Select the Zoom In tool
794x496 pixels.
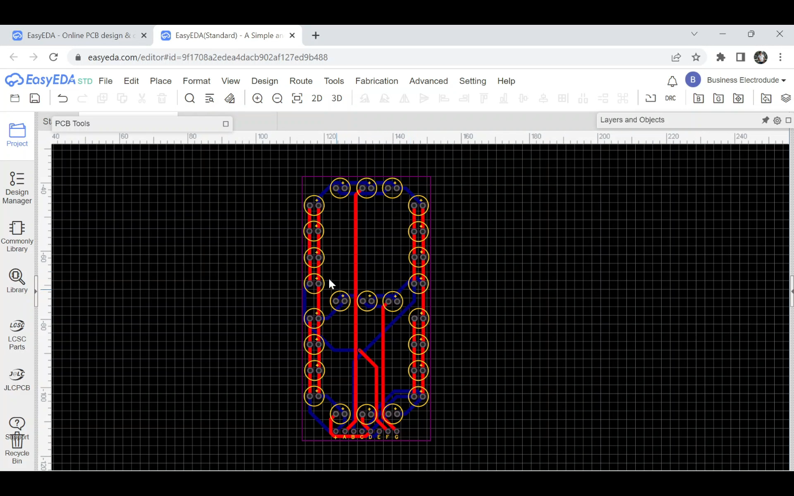tap(257, 98)
